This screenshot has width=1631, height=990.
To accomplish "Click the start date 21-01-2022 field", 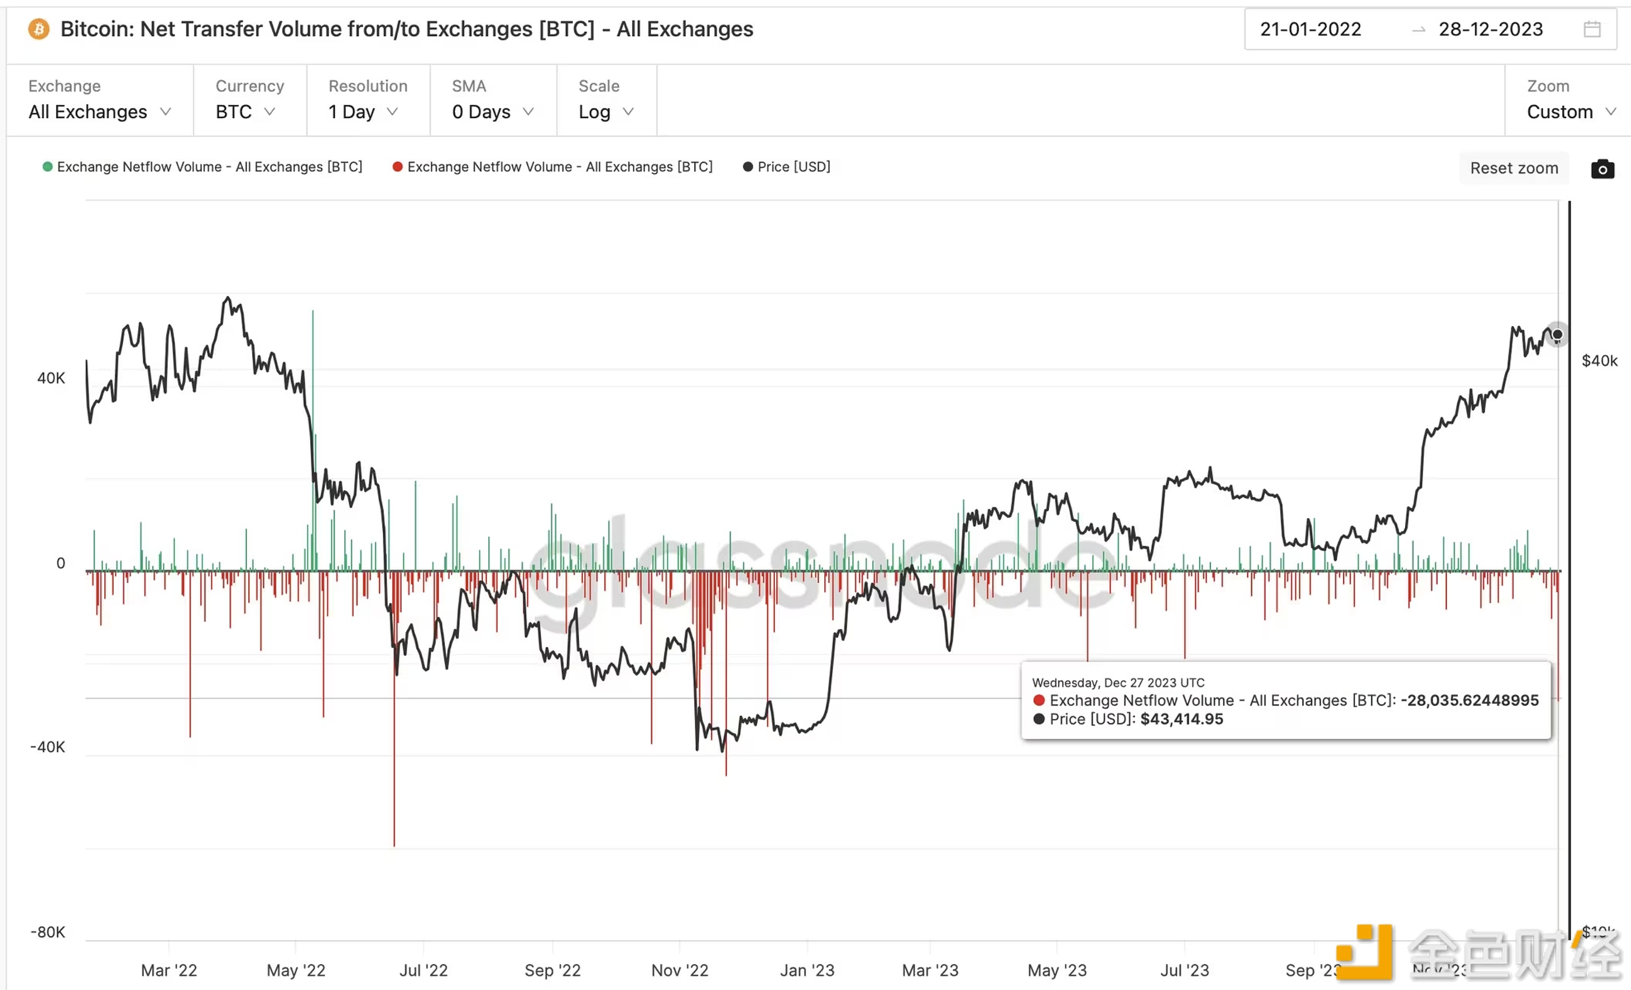I will coord(1310,29).
